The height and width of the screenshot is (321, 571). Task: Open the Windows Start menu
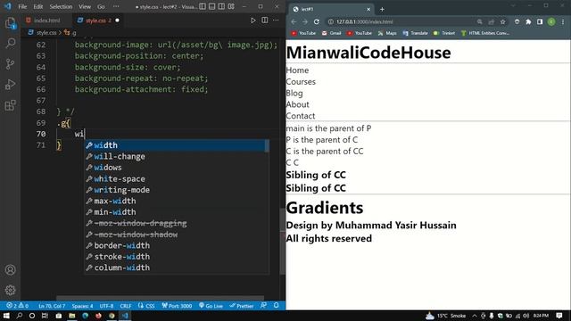click(x=6, y=316)
